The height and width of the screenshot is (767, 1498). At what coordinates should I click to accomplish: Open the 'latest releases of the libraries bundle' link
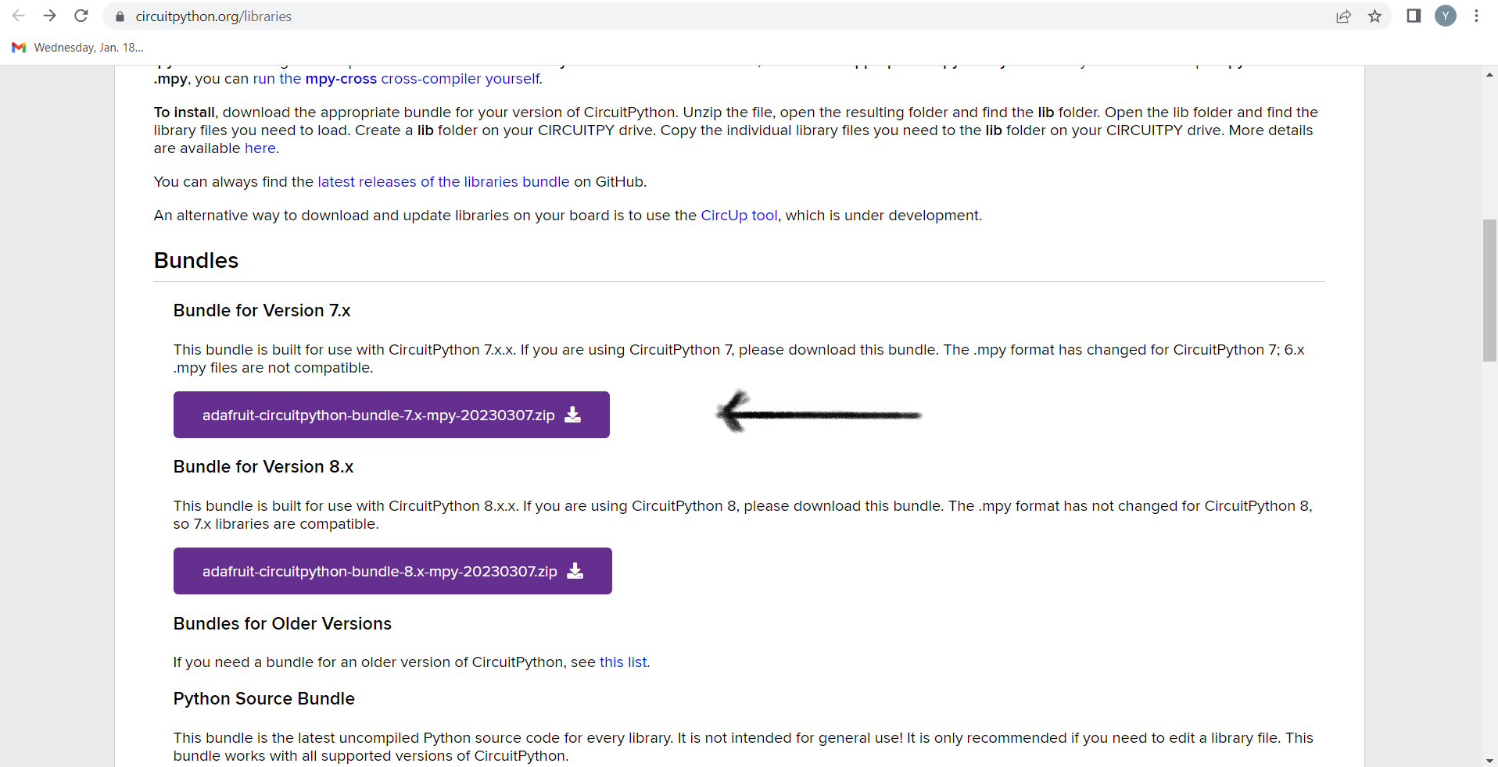(x=443, y=181)
